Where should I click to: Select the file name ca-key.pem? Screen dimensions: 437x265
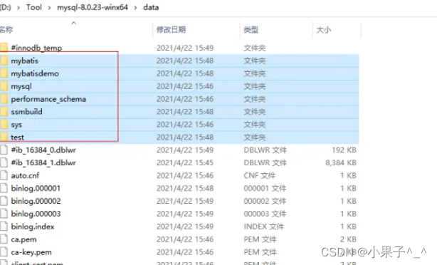(x=31, y=252)
